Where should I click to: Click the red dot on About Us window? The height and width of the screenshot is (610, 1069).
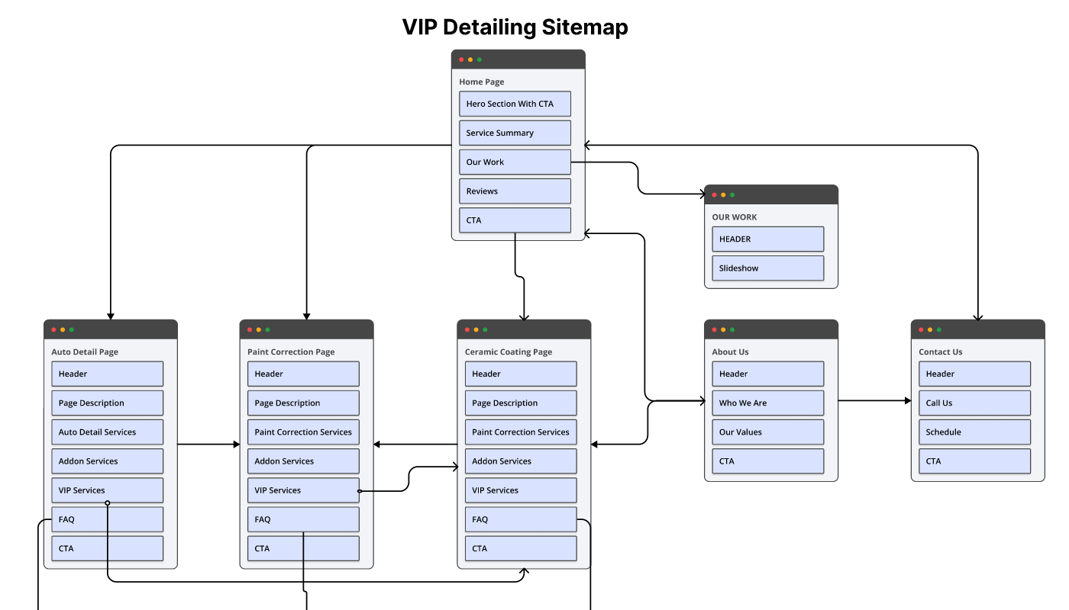(714, 329)
